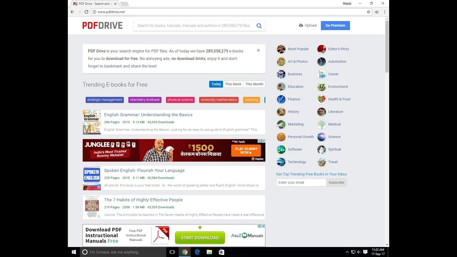Click the 7 Habits book cover thumbnail
The image size is (457, 257).
pos(92,207)
